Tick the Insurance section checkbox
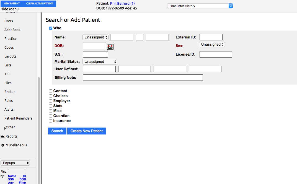 51,121
